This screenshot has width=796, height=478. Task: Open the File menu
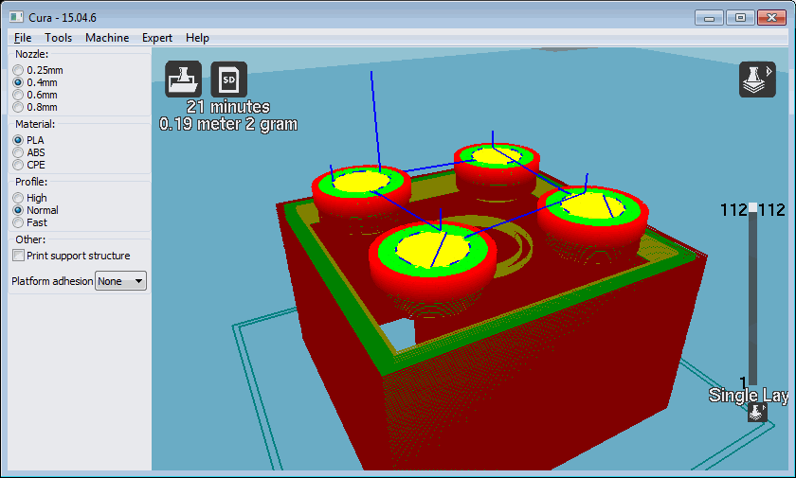coord(23,38)
